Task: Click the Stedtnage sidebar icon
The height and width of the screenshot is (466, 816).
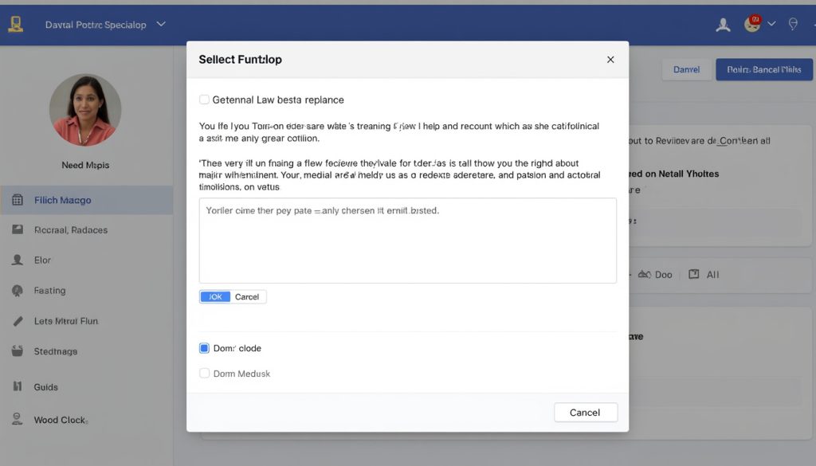Action: pyautogui.click(x=18, y=350)
